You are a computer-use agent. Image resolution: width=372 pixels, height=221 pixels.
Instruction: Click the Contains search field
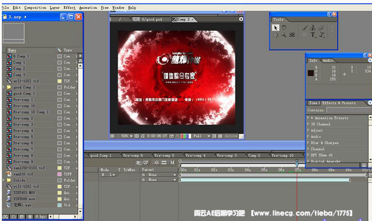click(348, 110)
